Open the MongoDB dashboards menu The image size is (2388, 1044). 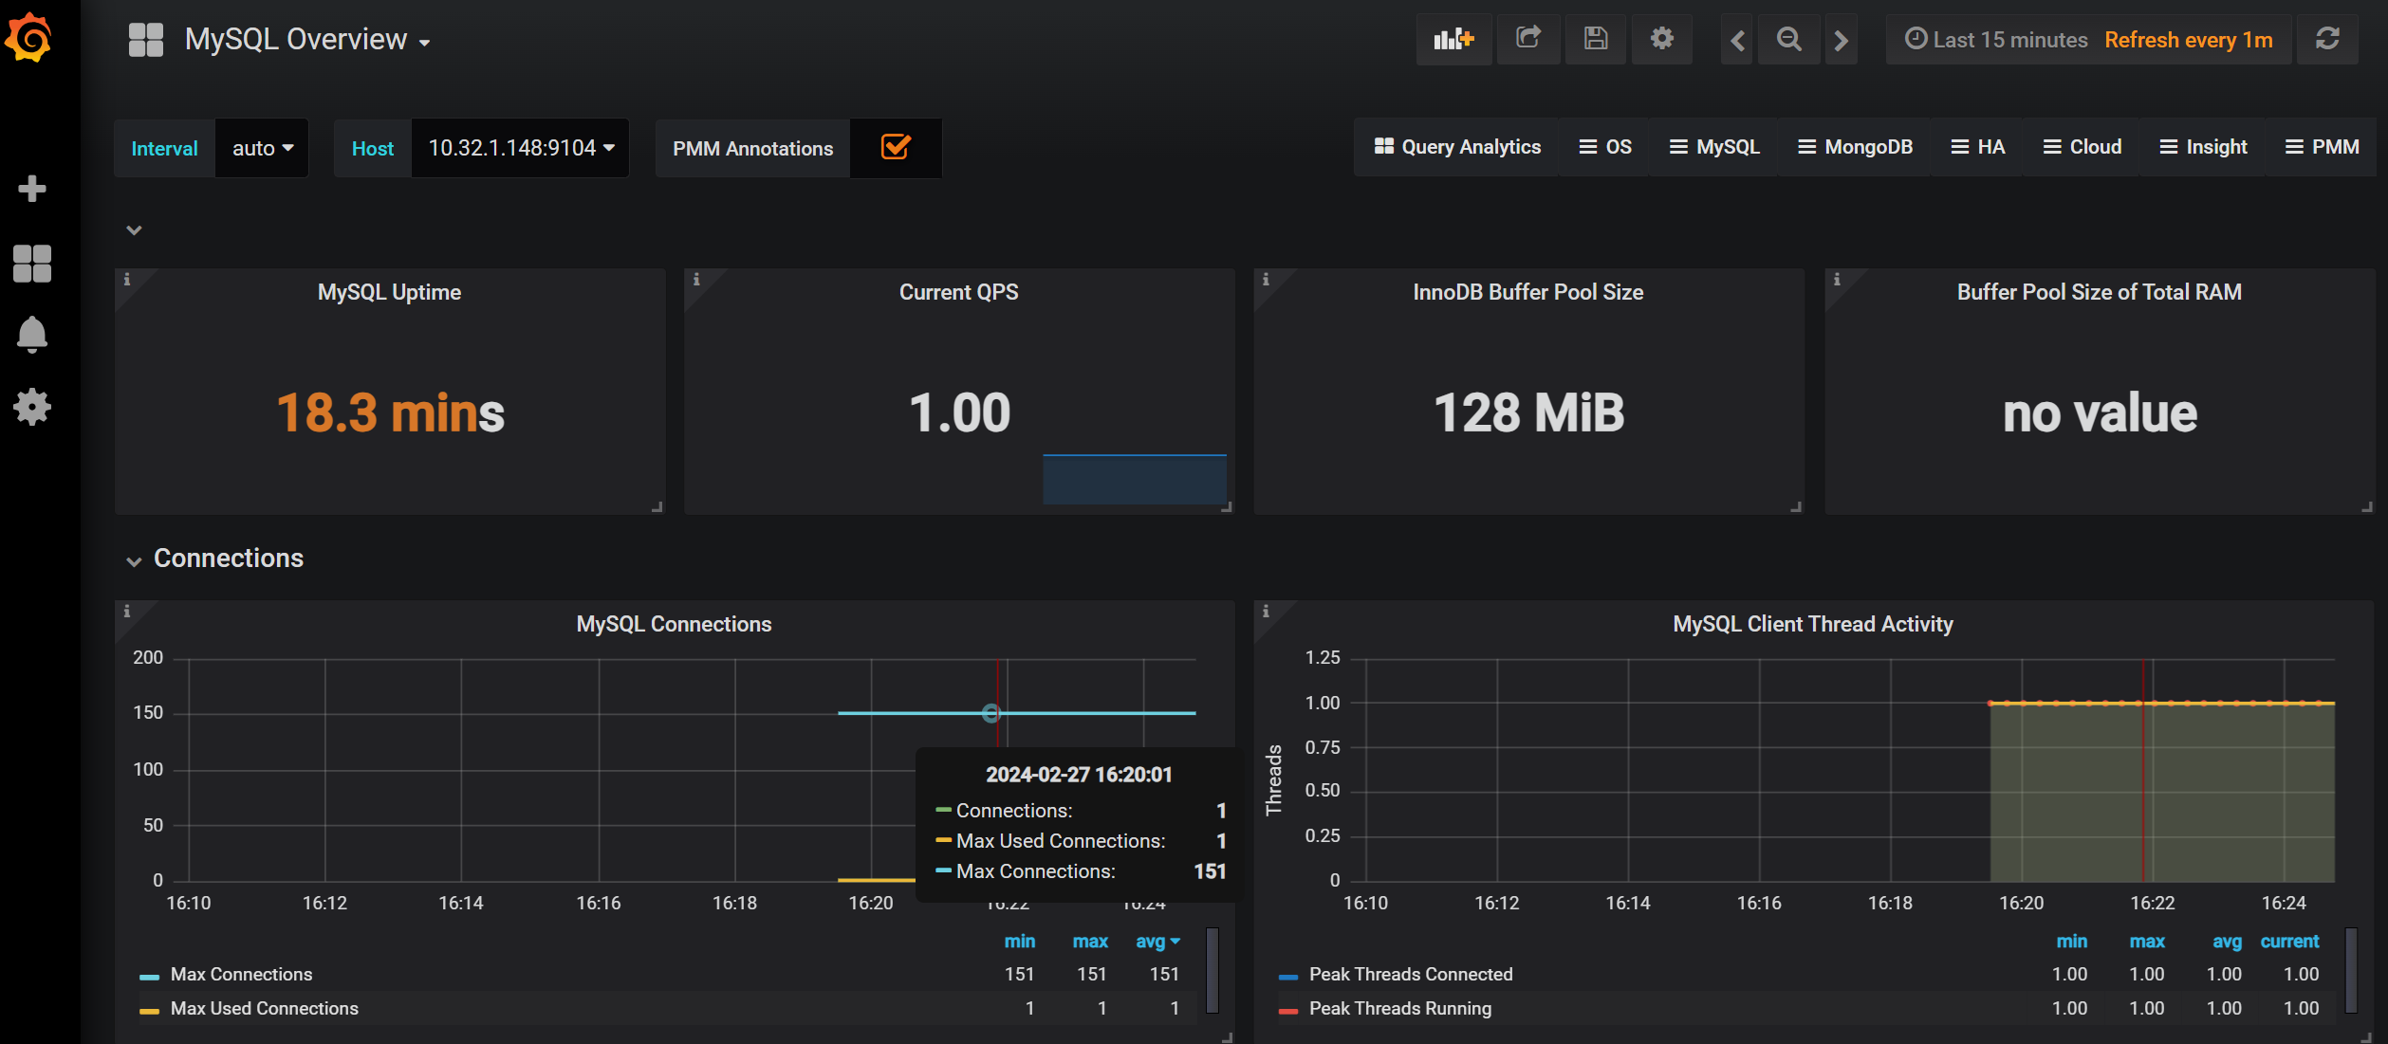[x=1855, y=147]
